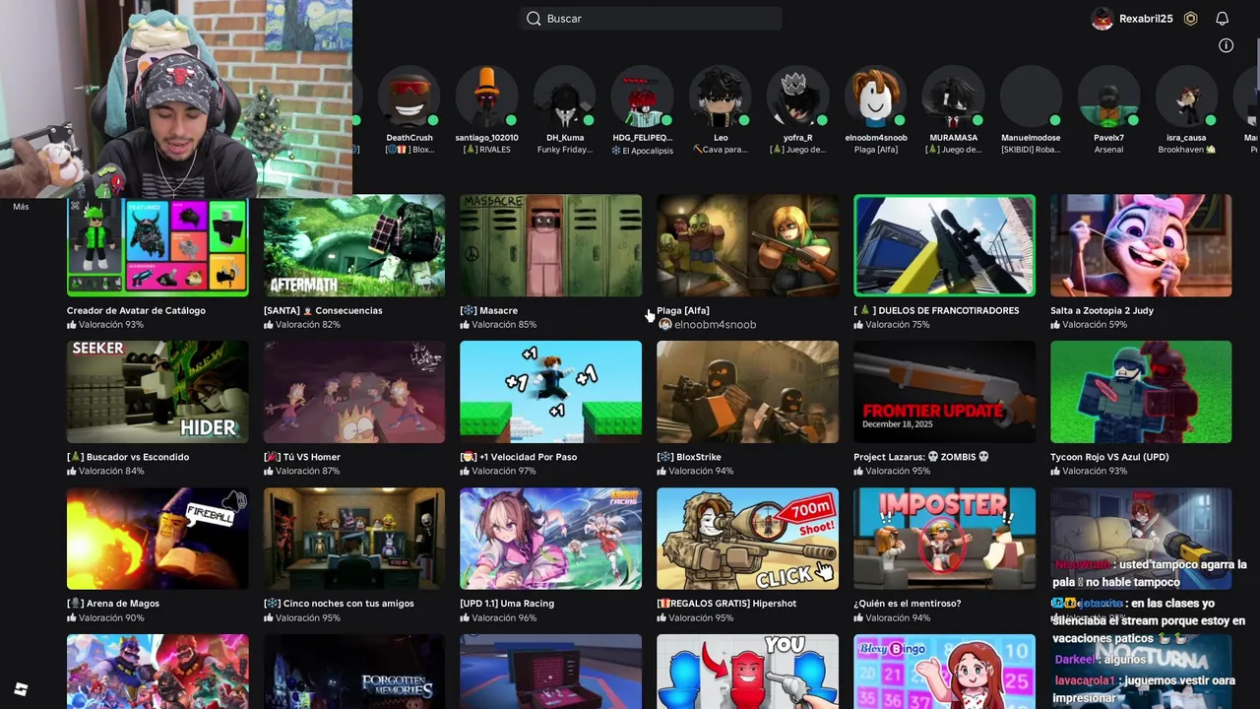Viewport: 1260px width, 709px height.
Task: Open DH_Kuma friend avatar
Action: (x=565, y=97)
